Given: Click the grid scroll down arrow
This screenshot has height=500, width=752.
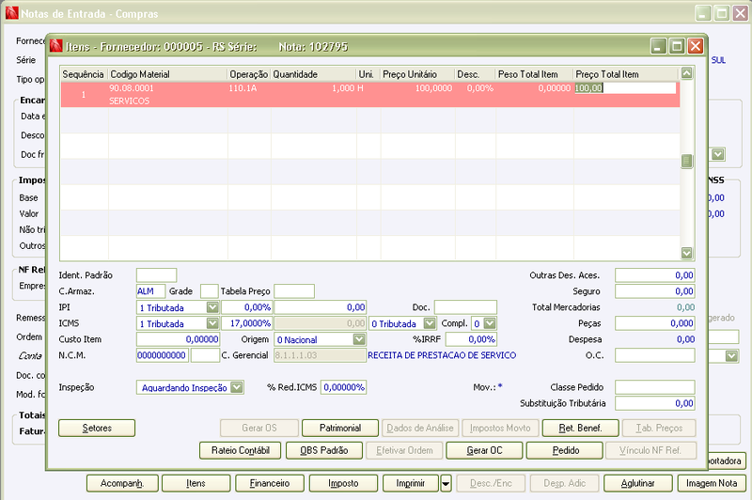Looking at the screenshot, I should point(687,253).
